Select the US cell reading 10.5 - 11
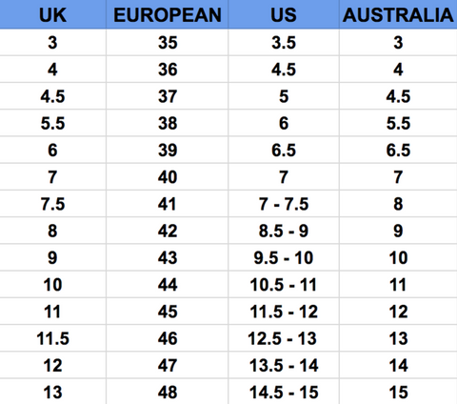Screen dimensions: 457x404 [x=284, y=284]
